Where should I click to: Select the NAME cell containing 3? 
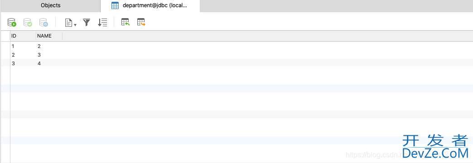pyautogui.click(x=49, y=55)
